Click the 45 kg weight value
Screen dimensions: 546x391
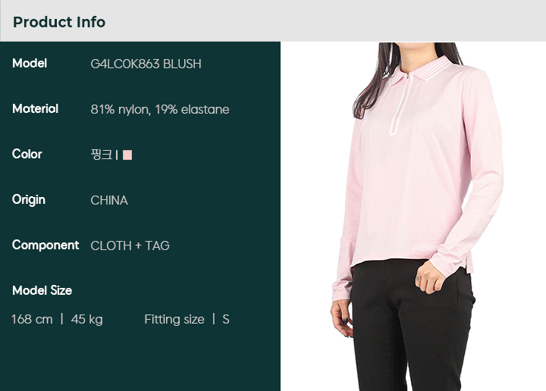pyautogui.click(x=86, y=320)
